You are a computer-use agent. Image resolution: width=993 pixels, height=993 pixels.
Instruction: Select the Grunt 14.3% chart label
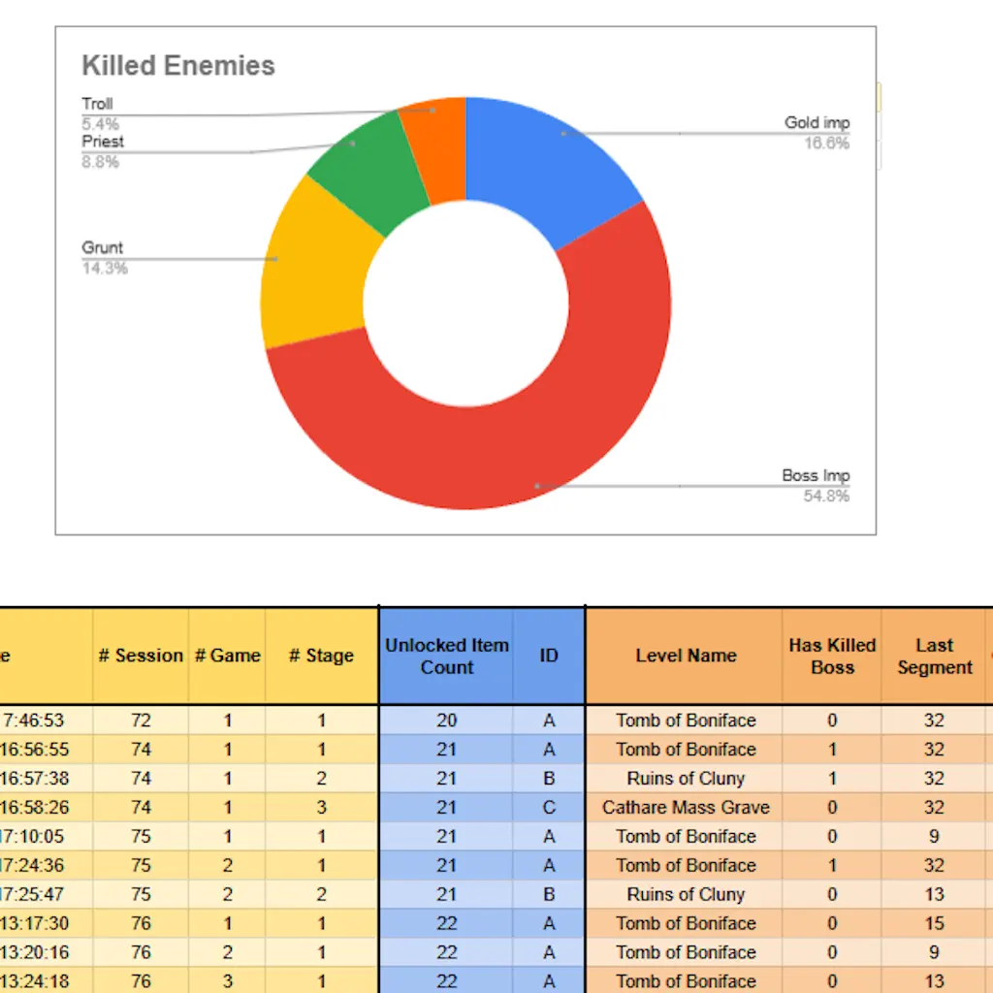104,258
